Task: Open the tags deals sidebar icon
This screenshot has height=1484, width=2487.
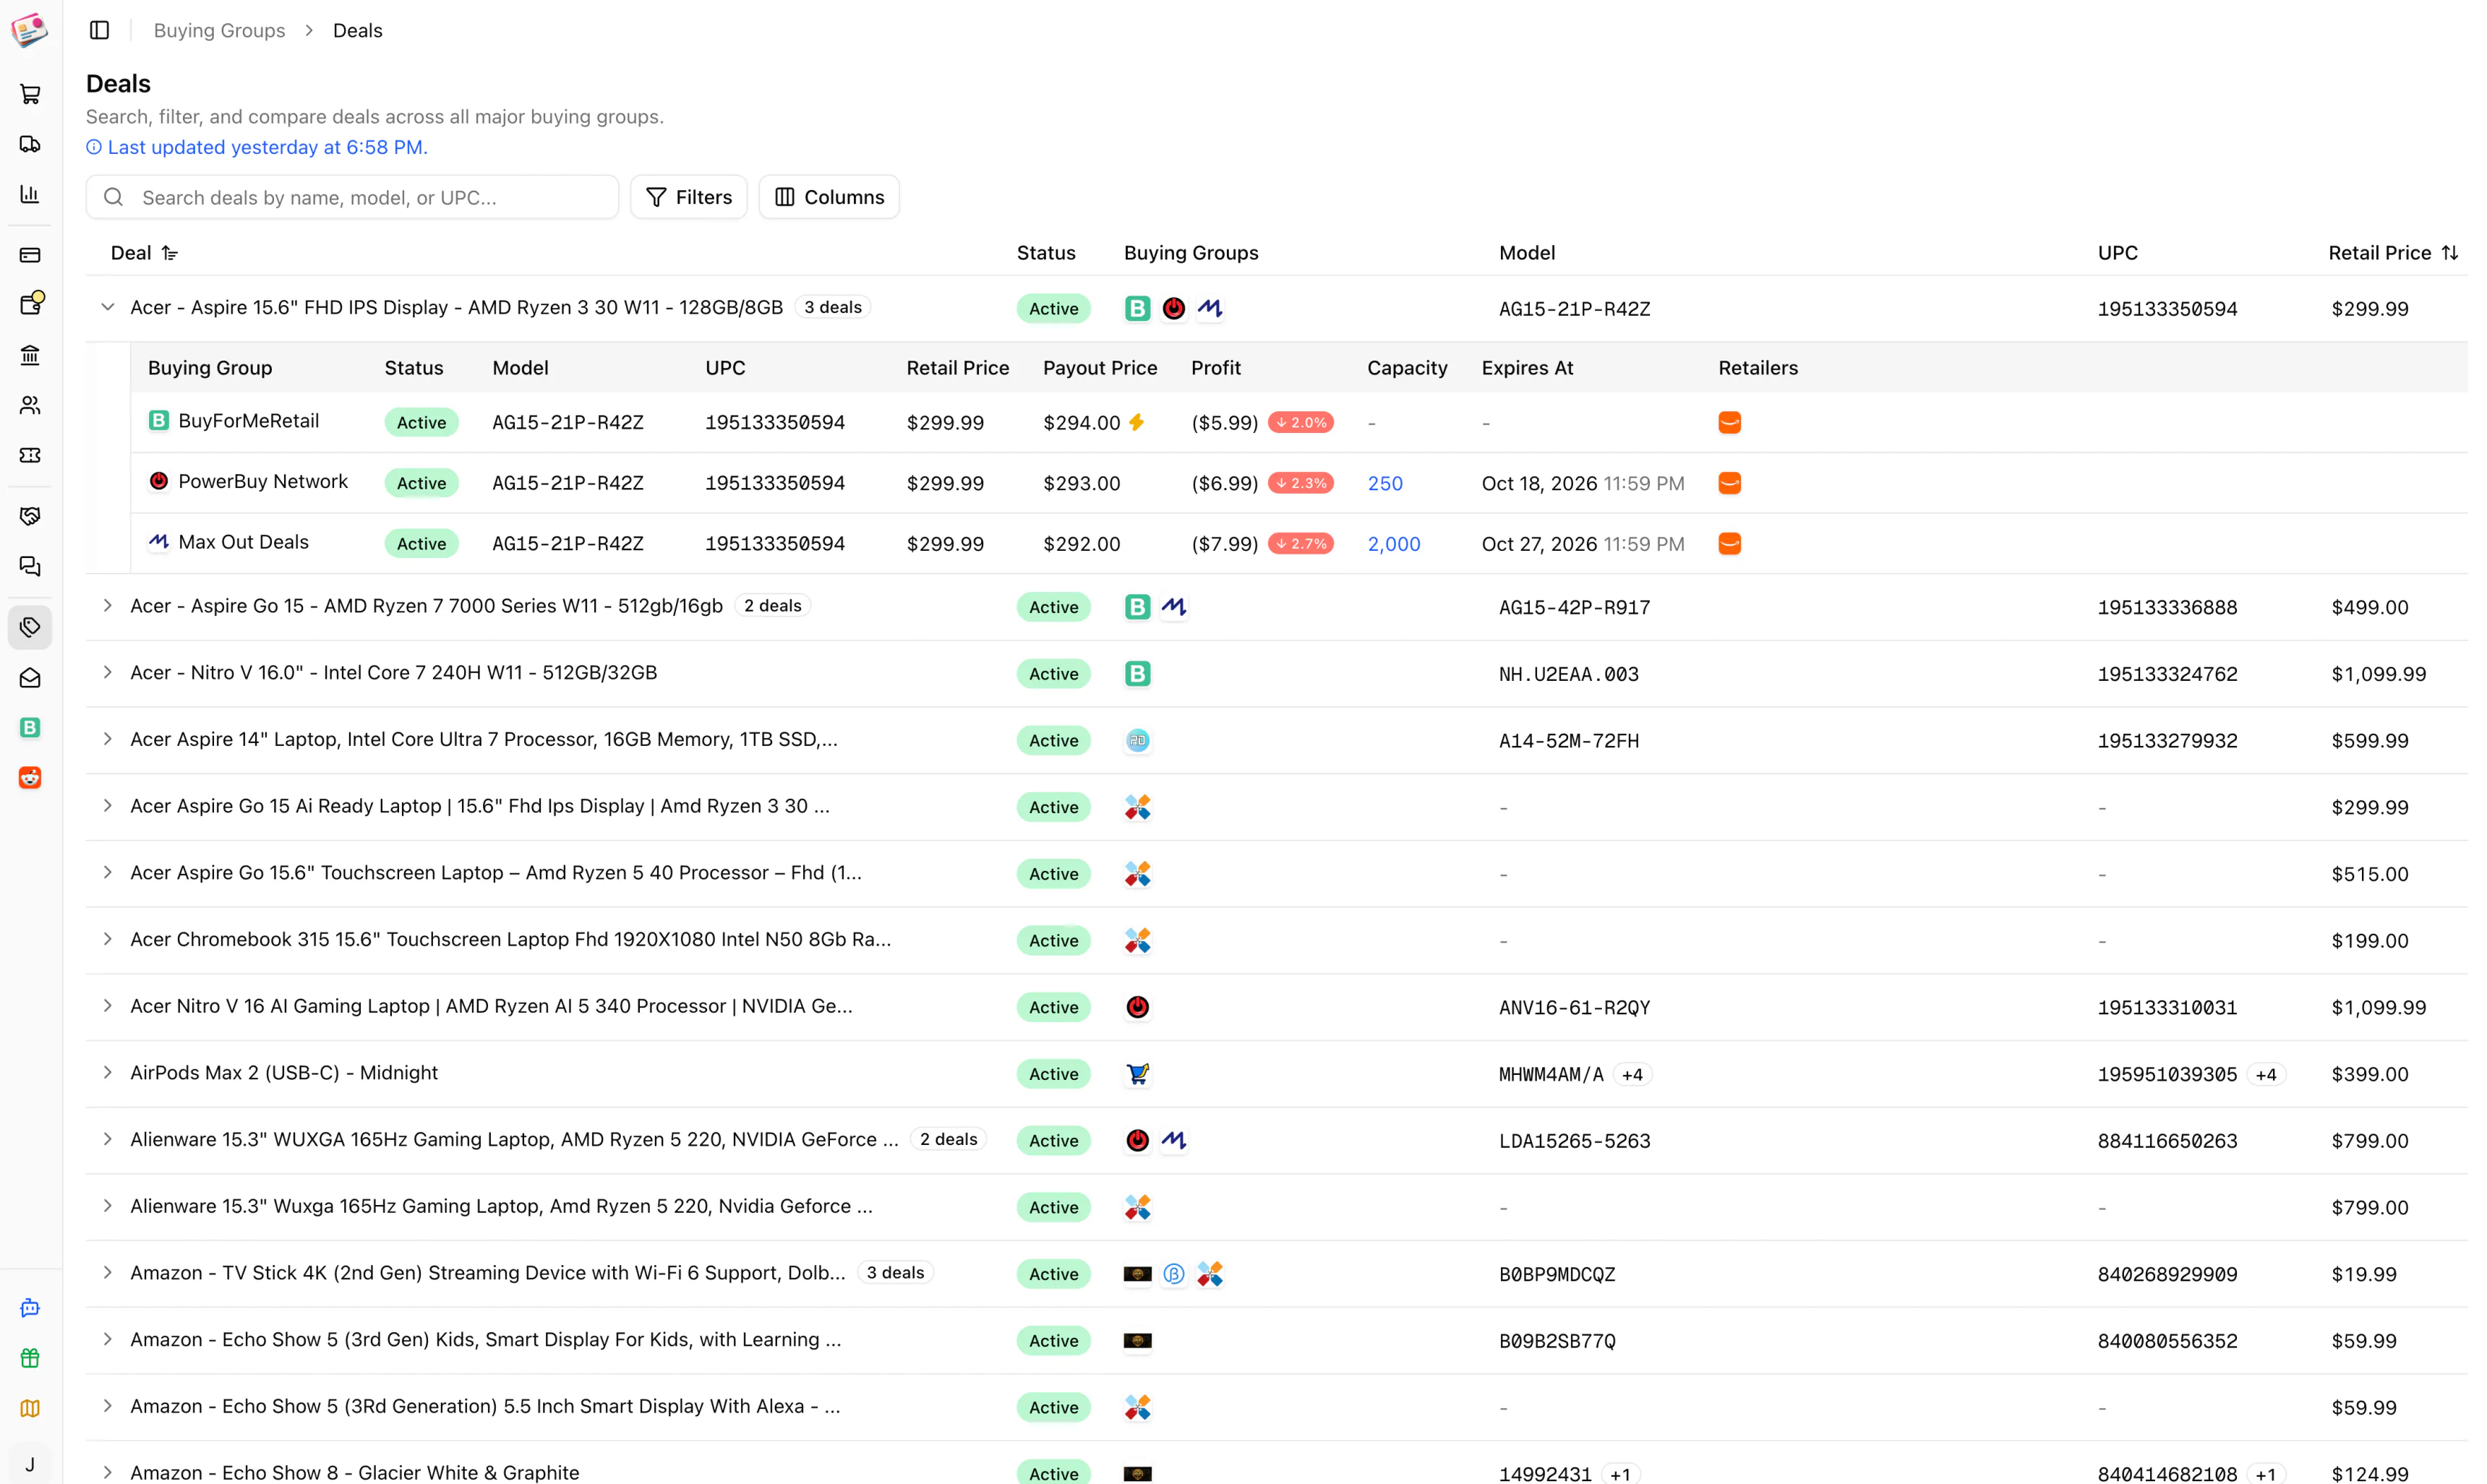Action: [x=30, y=627]
